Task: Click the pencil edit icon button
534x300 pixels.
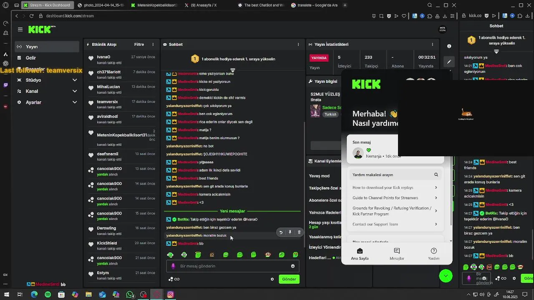Action: pyautogui.click(x=449, y=62)
